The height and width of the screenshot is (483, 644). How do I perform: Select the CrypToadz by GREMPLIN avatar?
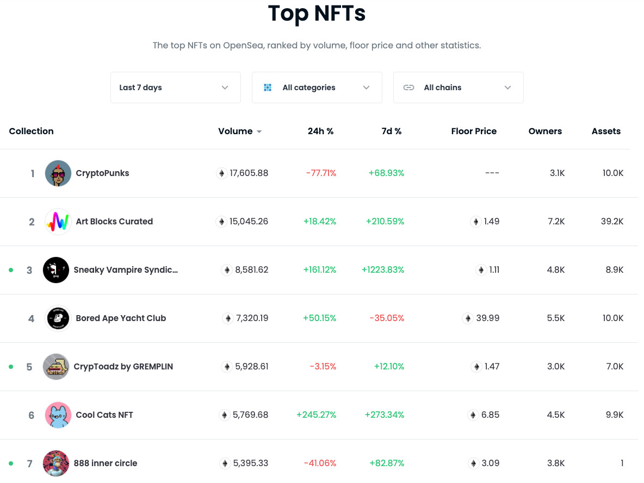(56, 366)
